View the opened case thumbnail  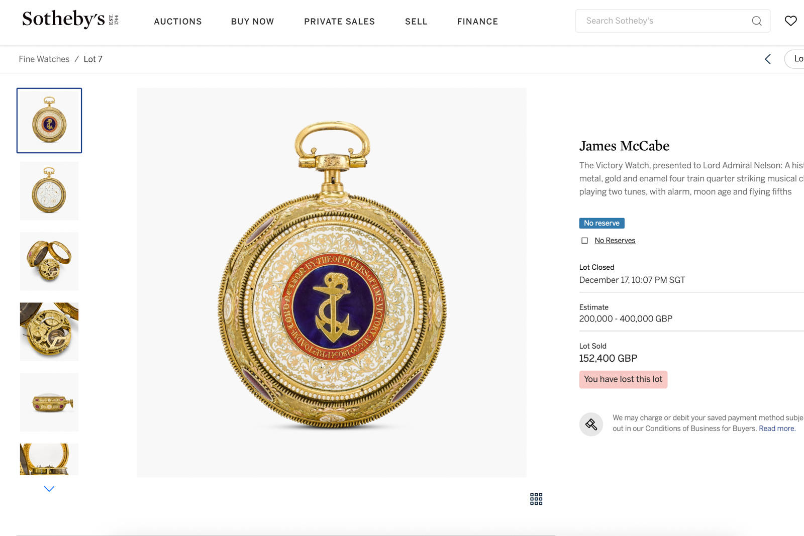(x=49, y=261)
